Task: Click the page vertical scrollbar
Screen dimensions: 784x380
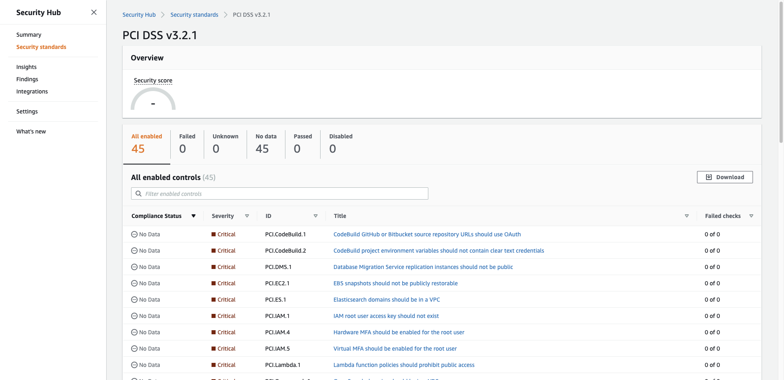Action: [x=781, y=71]
